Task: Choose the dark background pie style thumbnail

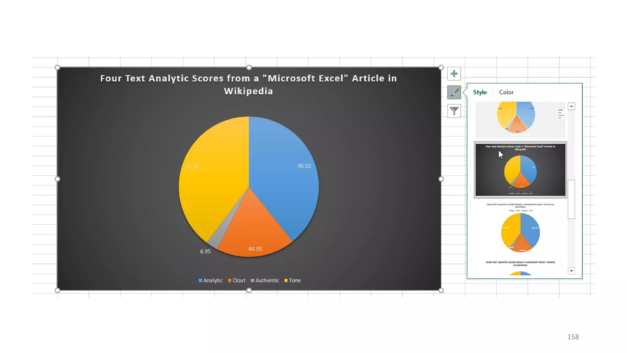Action: pos(520,170)
